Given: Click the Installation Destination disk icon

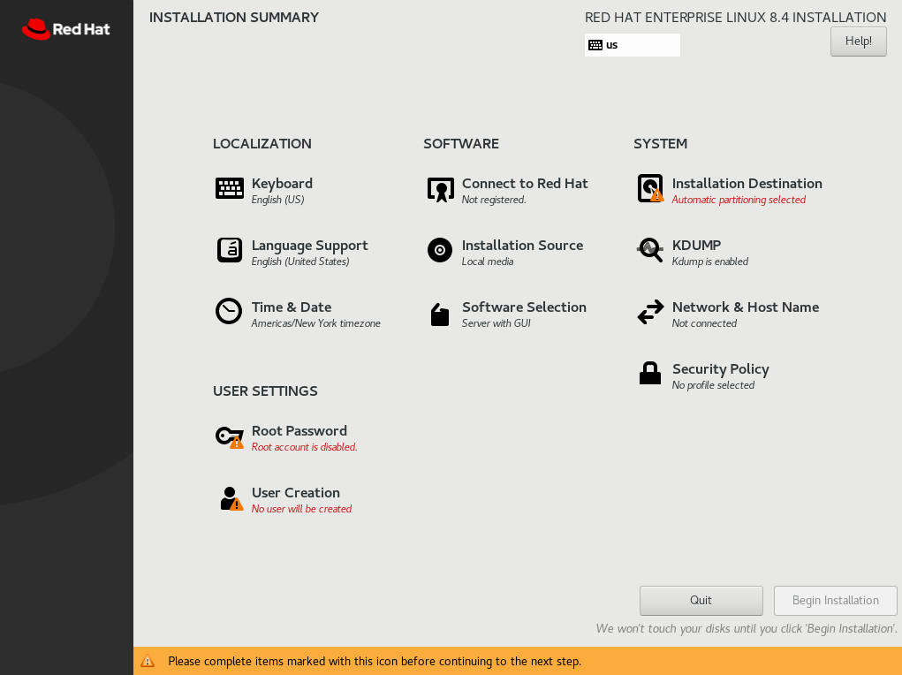Looking at the screenshot, I should (x=650, y=188).
